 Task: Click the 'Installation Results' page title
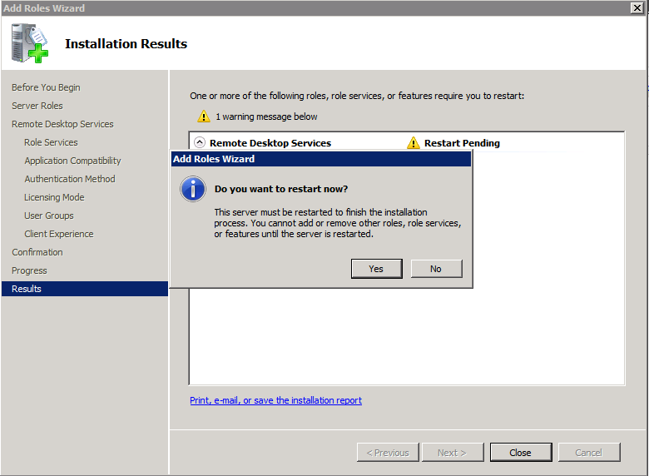[126, 43]
